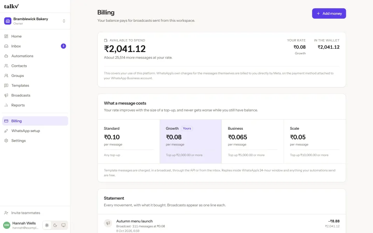The width and height of the screenshot is (373, 233).
Task: Select the Bramblewick Bakery workspace name
Action: (31, 19)
